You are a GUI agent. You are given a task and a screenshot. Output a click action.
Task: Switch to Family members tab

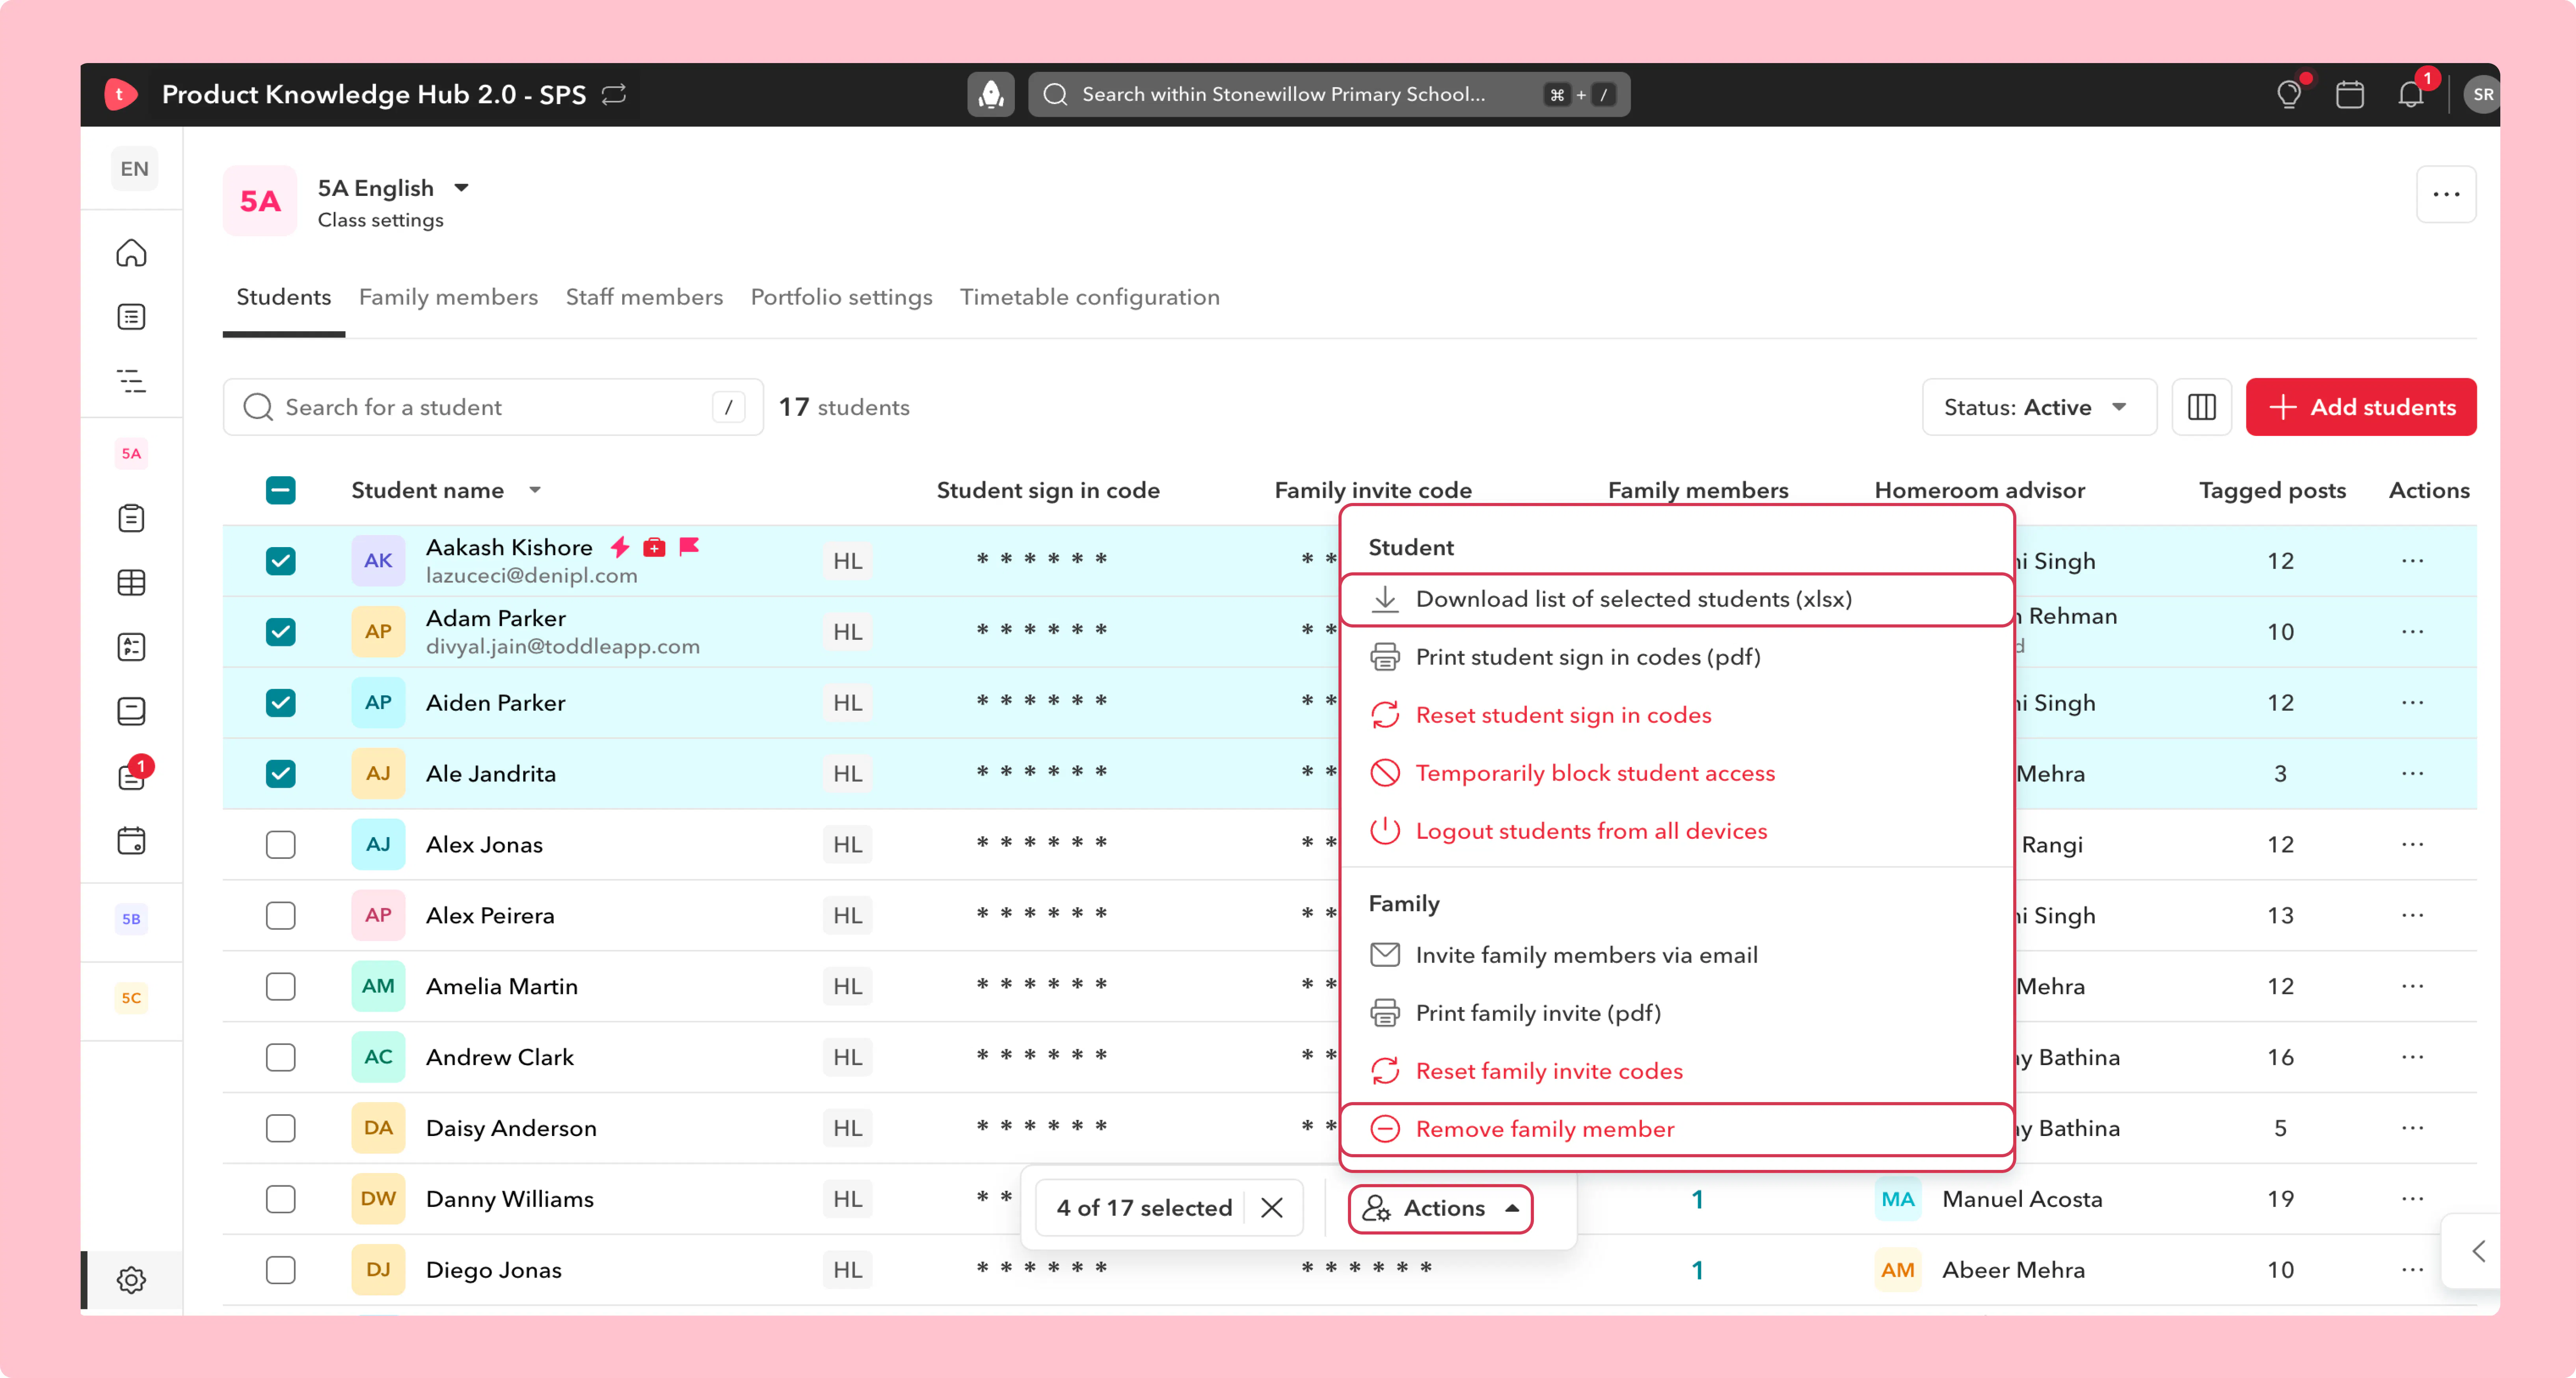(x=448, y=297)
